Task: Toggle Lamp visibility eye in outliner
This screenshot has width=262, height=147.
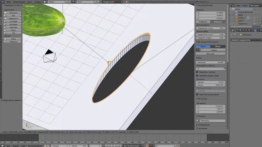Action: click(x=254, y=21)
